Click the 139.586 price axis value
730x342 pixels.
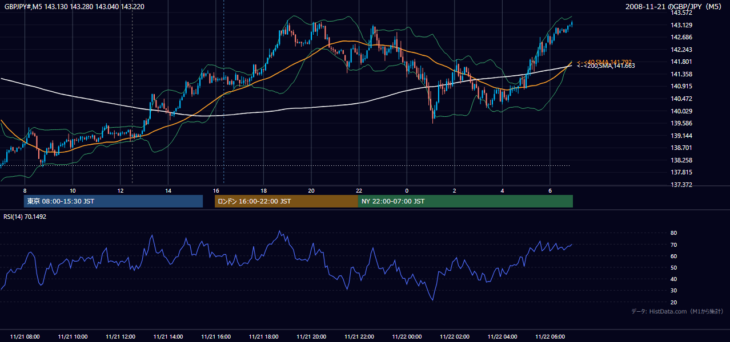(x=681, y=123)
